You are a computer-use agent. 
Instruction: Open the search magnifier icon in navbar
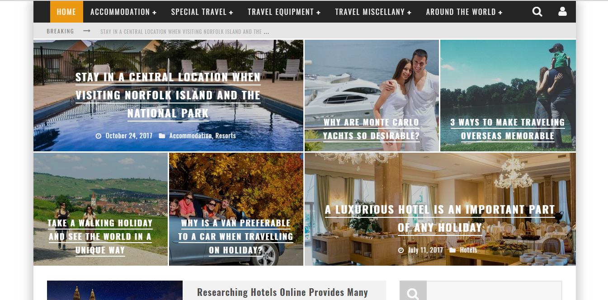537,12
